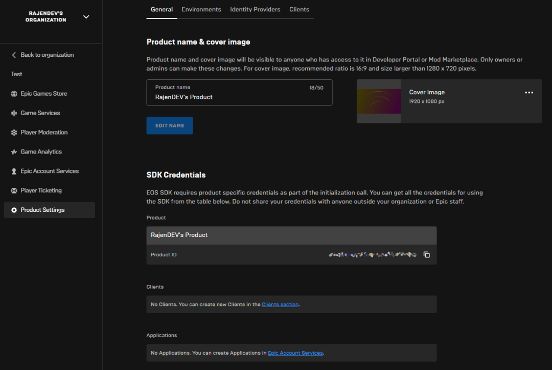Image resolution: width=552 pixels, height=370 pixels.
Task: Click the cover image thumbnail
Action: point(378,101)
